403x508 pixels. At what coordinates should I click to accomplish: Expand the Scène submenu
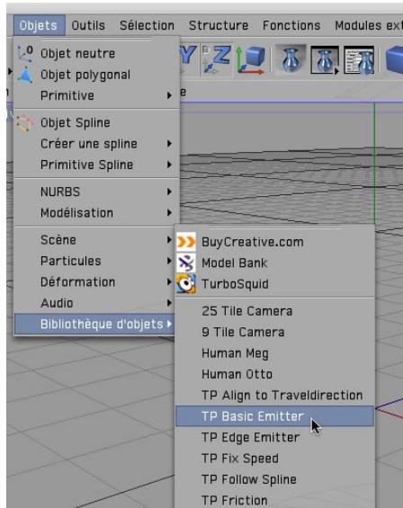click(94, 240)
